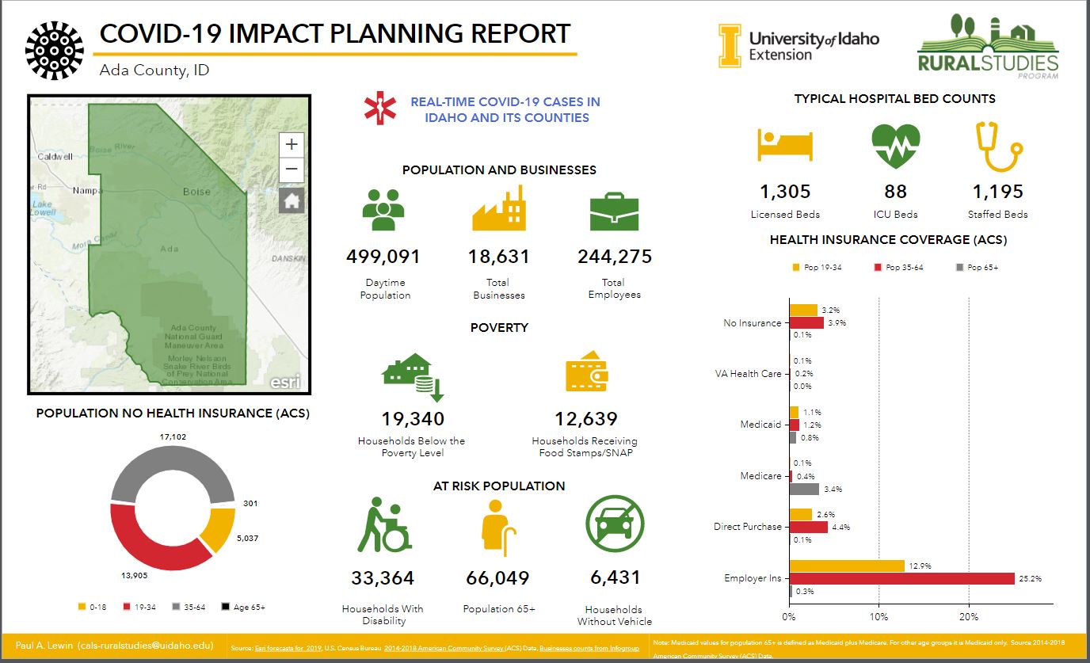Click the Daytime Population people icon

(383, 208)
